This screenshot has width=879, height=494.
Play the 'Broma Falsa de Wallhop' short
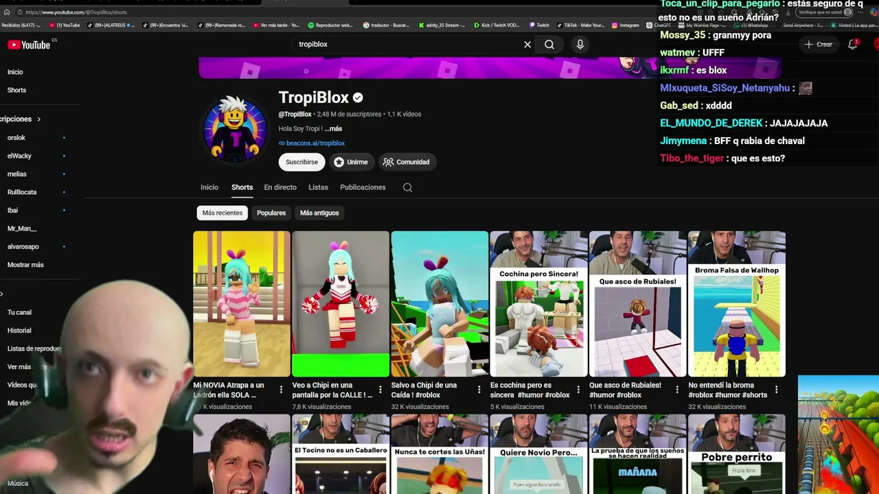click(736, 304)
